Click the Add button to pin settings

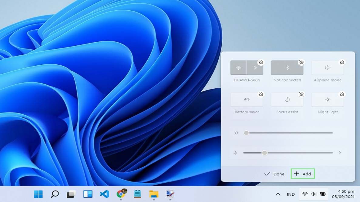302,174
